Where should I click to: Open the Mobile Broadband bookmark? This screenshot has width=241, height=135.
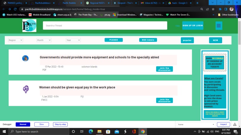[x=39, y=15]
